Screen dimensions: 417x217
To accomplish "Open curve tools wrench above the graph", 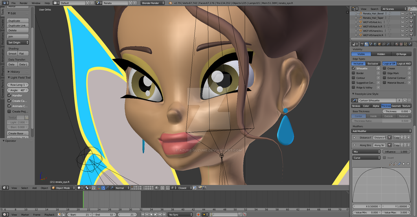I will pos(400,164).
